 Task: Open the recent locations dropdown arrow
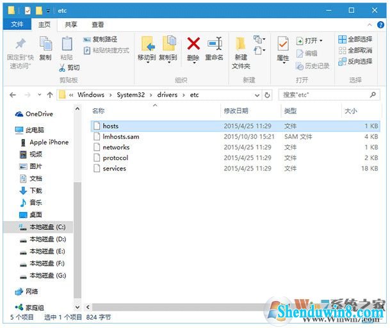click(40, 95)
